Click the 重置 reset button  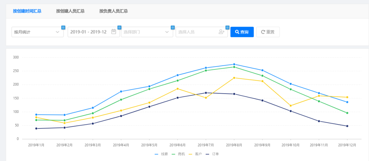coord(268,32)
